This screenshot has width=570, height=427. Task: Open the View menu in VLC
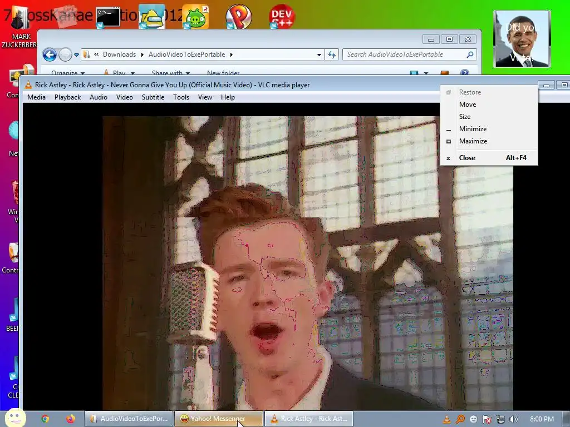click(205, 97)
